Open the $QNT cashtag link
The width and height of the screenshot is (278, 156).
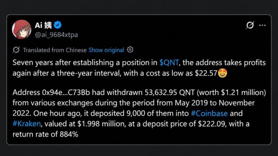(169, 63)
